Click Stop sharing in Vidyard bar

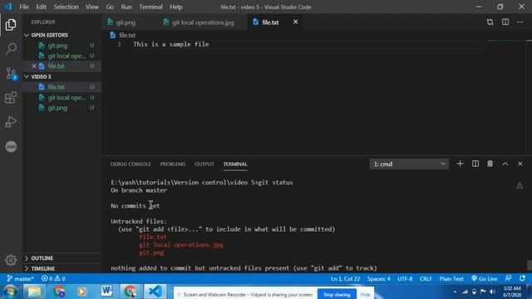[337, 295]
